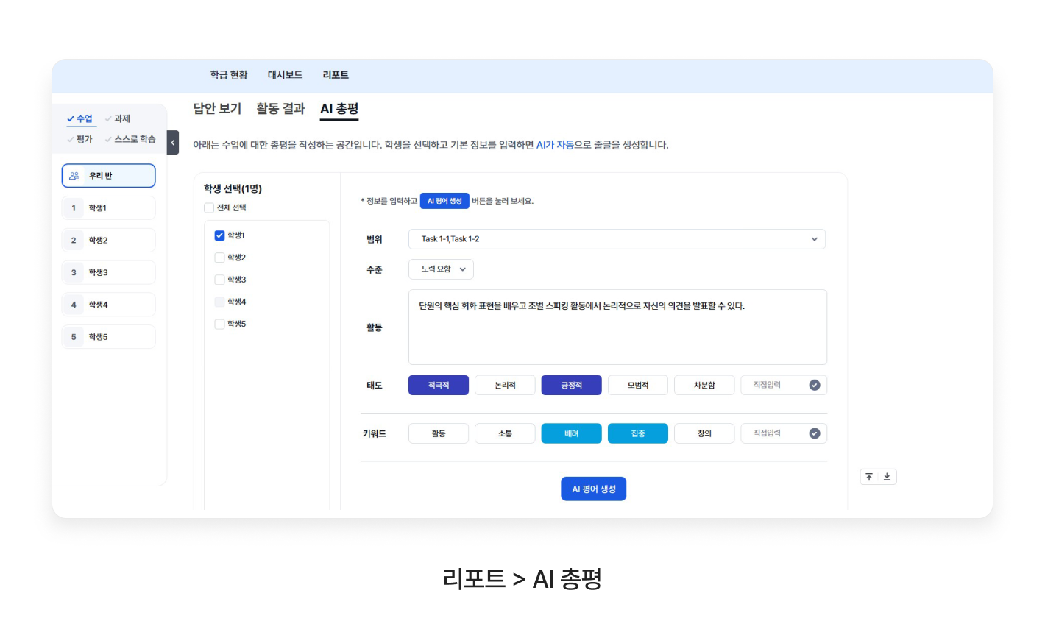
Task: Switch to the 활동 결과 tab
Action: (280, 109)
